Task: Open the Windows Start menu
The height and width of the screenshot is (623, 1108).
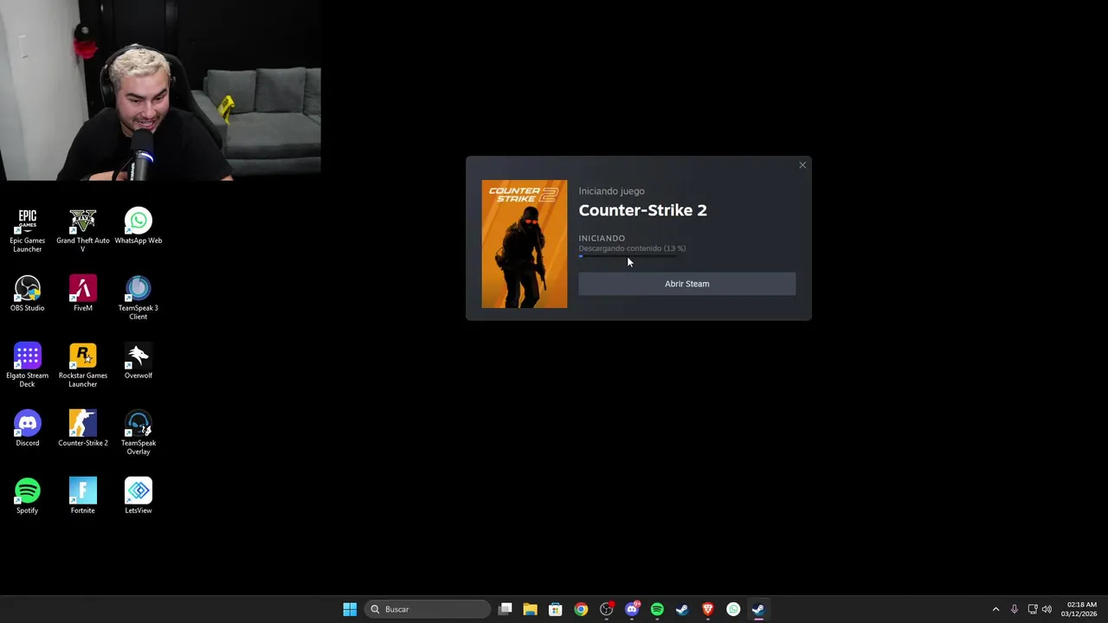Action: tap(350, 609)
